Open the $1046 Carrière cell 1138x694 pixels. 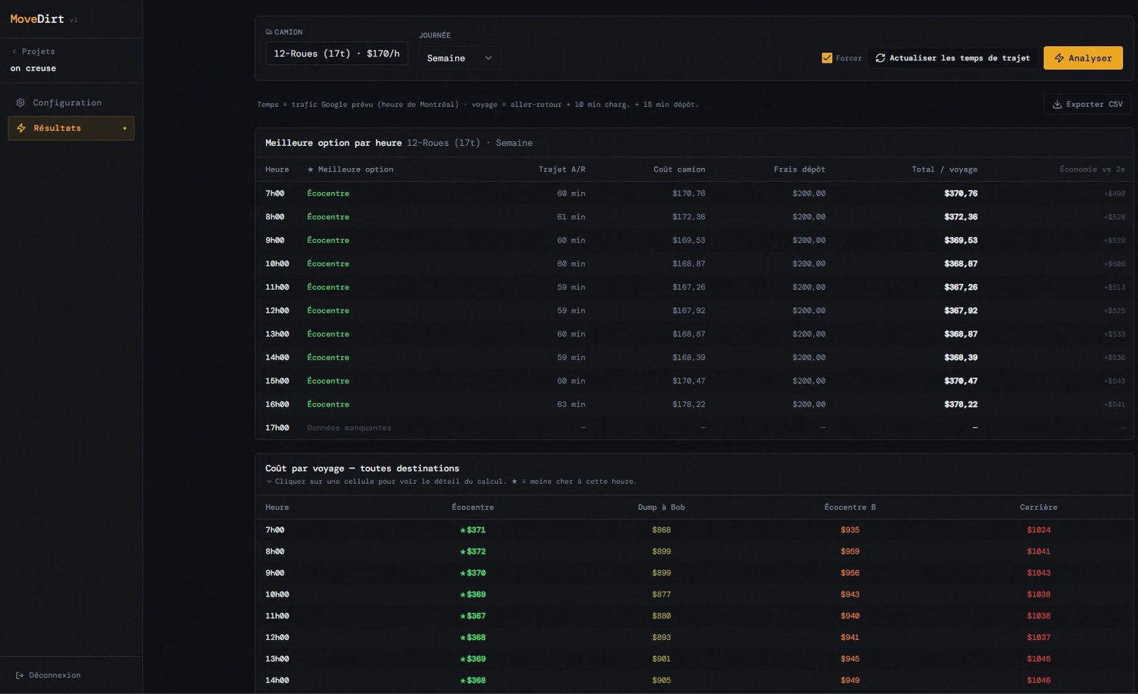[1038, 680]
